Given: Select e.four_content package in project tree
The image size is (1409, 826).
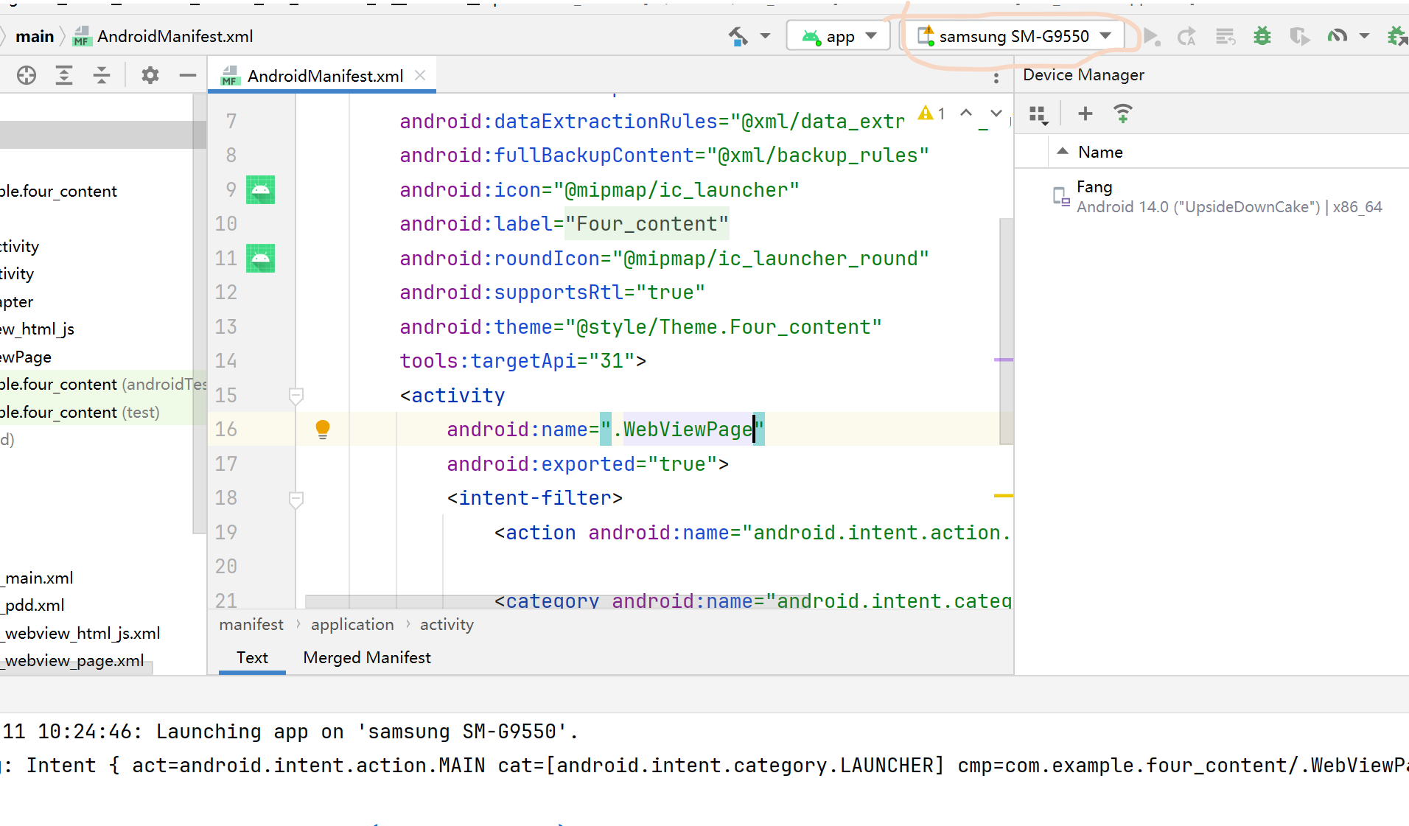Looking at the screenshot, I should [58, 192].
